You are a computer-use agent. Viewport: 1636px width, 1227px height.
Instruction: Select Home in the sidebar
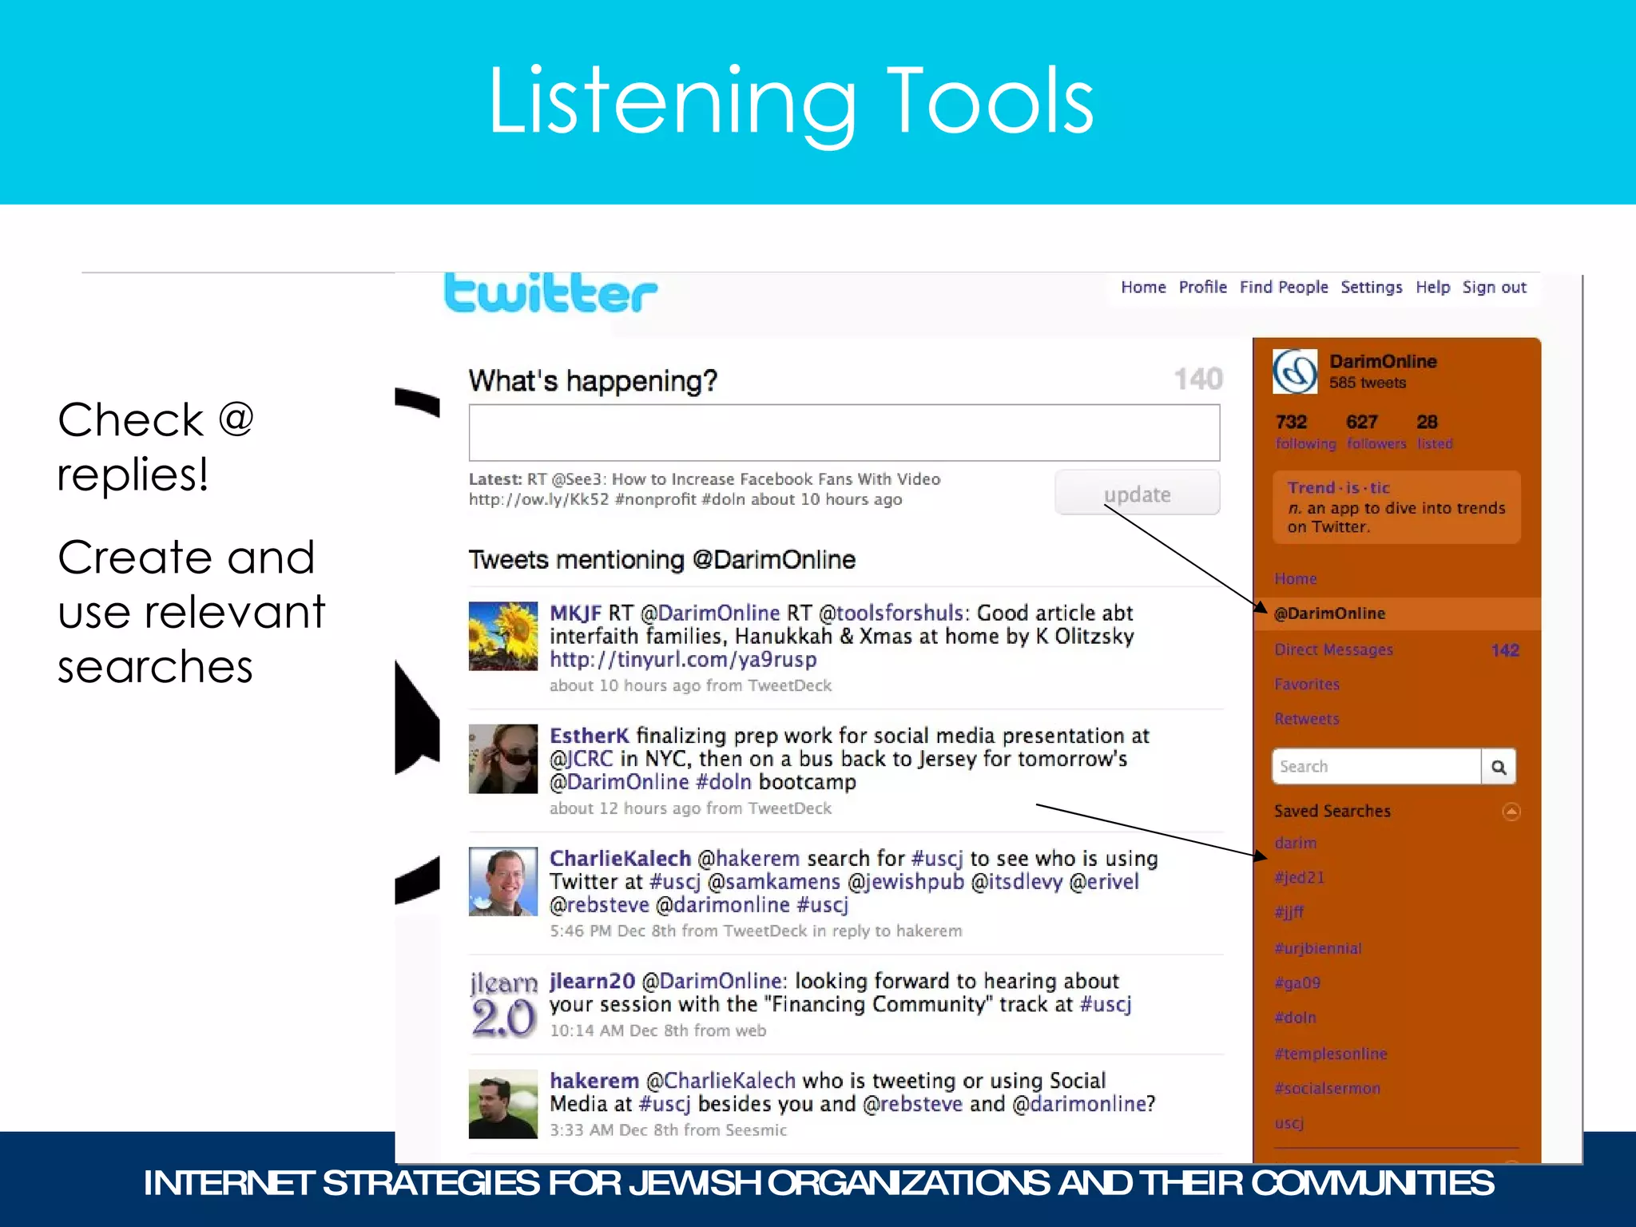1296,578
